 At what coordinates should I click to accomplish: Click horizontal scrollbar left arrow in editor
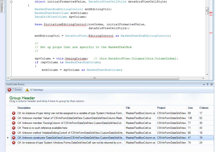pyautogui.click(x=8, y=78)
